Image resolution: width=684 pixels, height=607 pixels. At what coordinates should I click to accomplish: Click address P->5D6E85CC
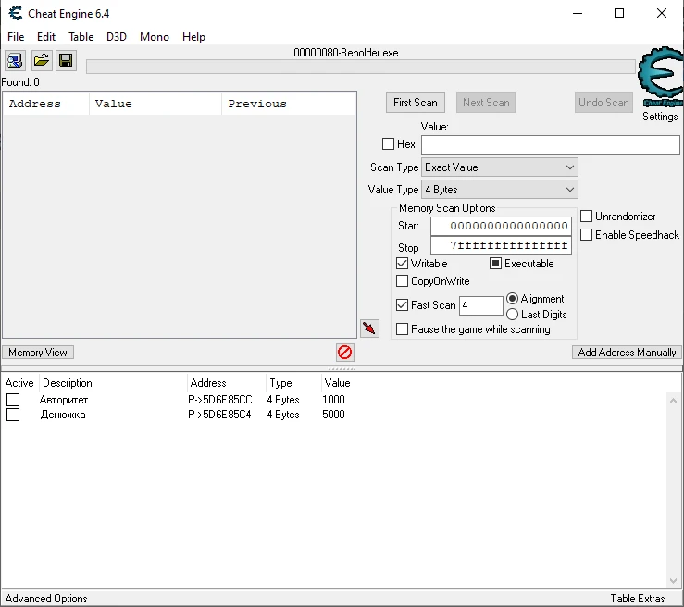pos(220,400)
